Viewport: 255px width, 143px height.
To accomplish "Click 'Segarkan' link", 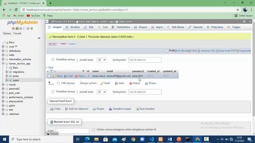I will [244, 51].
